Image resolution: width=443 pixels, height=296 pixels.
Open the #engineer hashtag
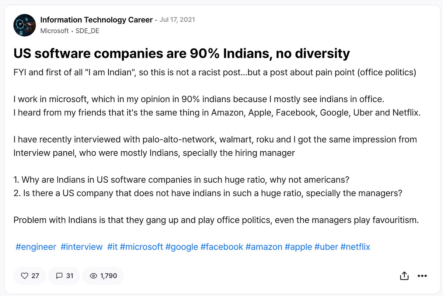coord(36,247)
